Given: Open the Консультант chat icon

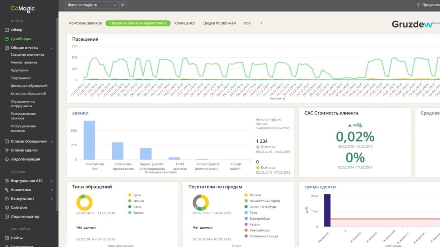Looking at the screenshot, I should tap(7, 199).
